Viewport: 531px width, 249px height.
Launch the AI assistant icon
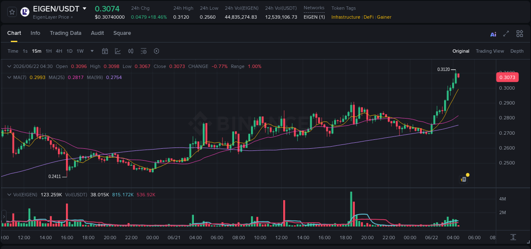[493, 34]
